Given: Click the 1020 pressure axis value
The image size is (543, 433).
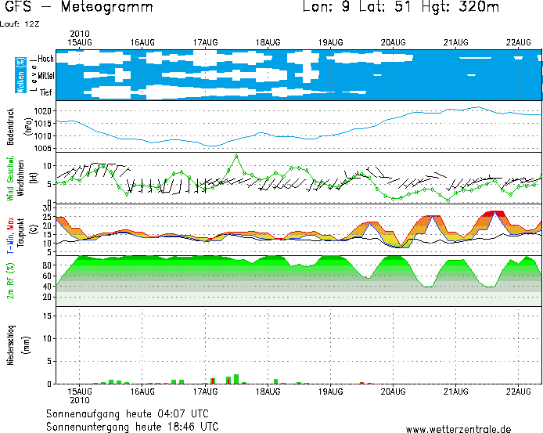Looking at the screenshot, I should 44,111.
